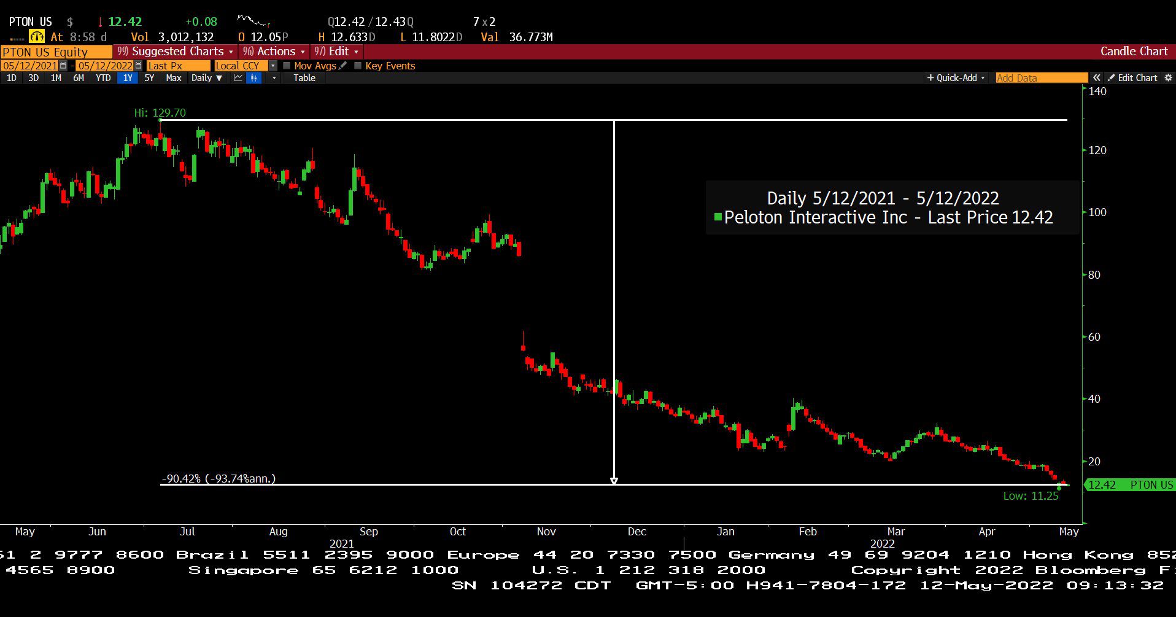Viewport: 1176px width, 617px height.
Task: Click the green 12.42 PTON US price tag
Action: coord(1130,485)
